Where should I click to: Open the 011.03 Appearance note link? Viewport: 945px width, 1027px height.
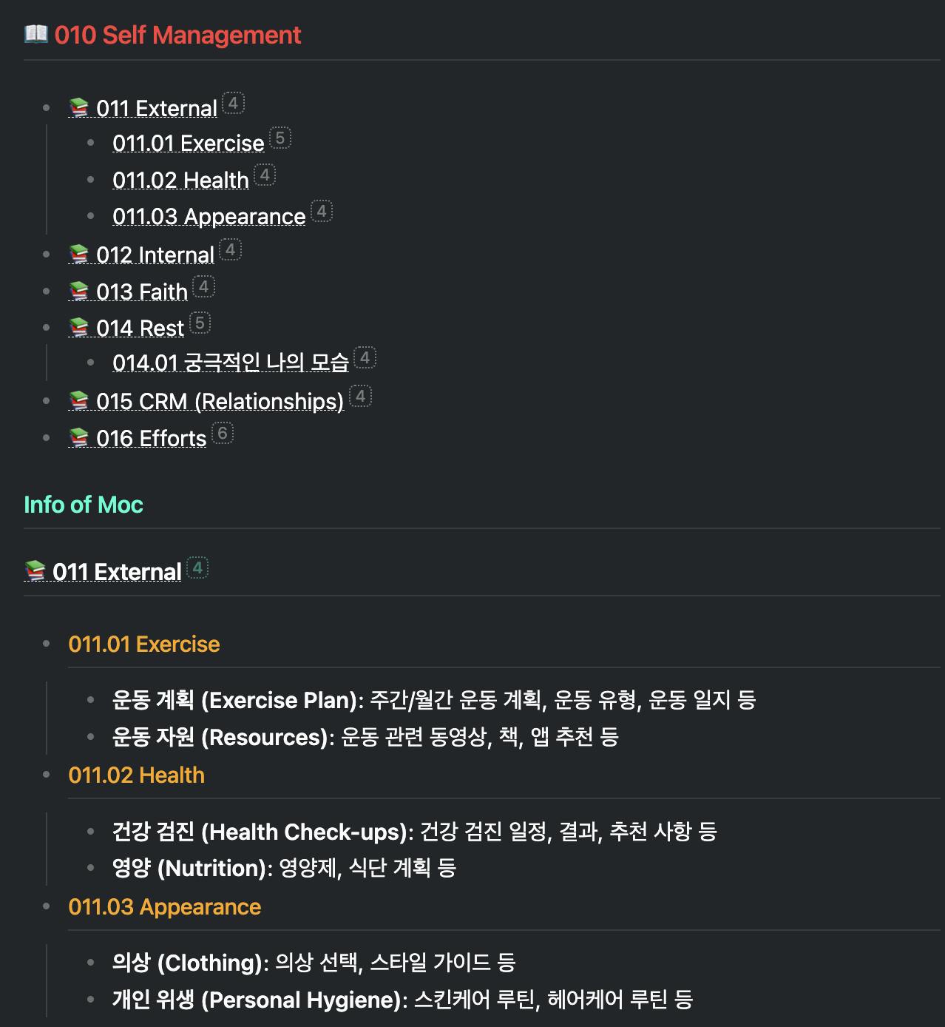click(x=209, y=216)
